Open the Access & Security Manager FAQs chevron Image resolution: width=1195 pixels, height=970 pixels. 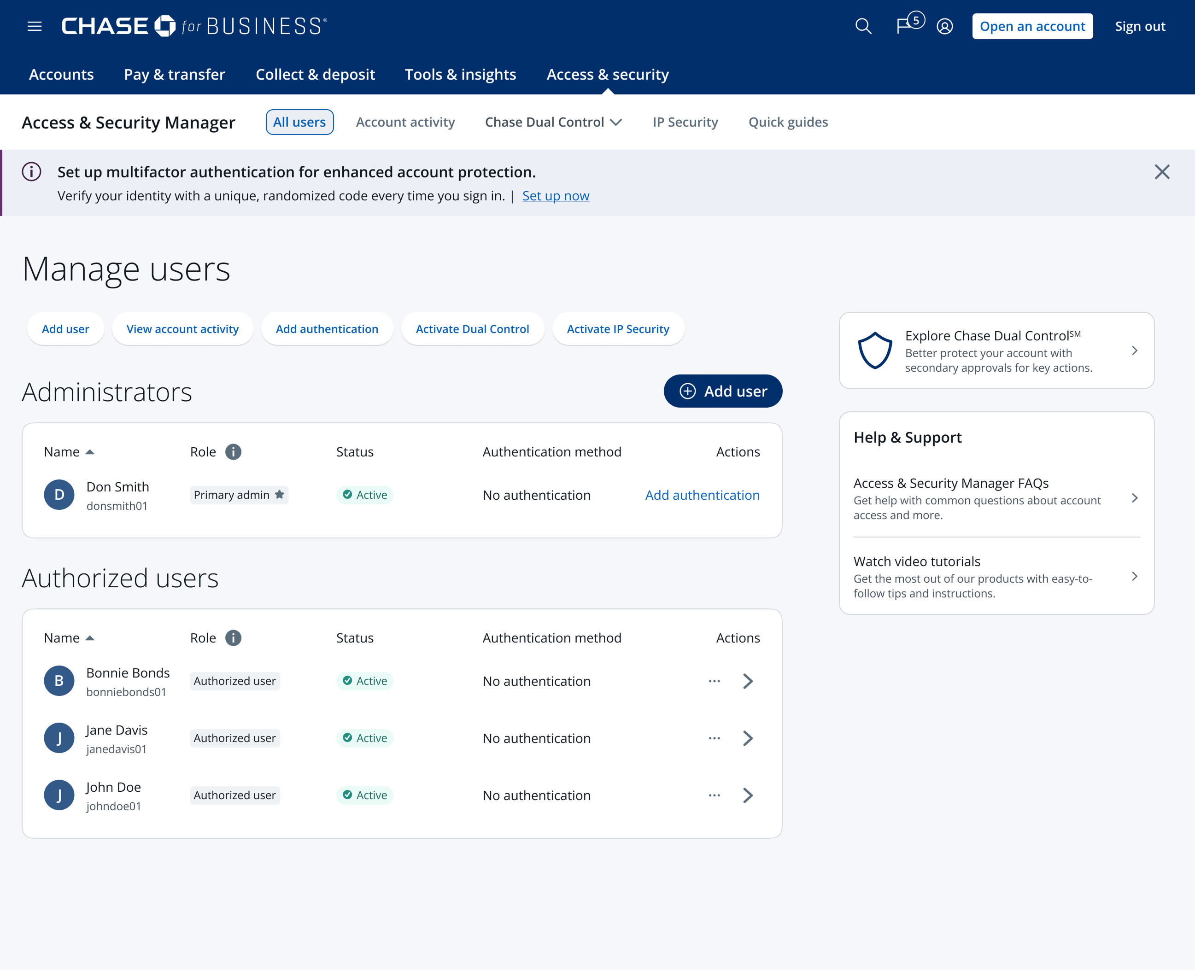pyautogui.click(x=1134, y=497)
